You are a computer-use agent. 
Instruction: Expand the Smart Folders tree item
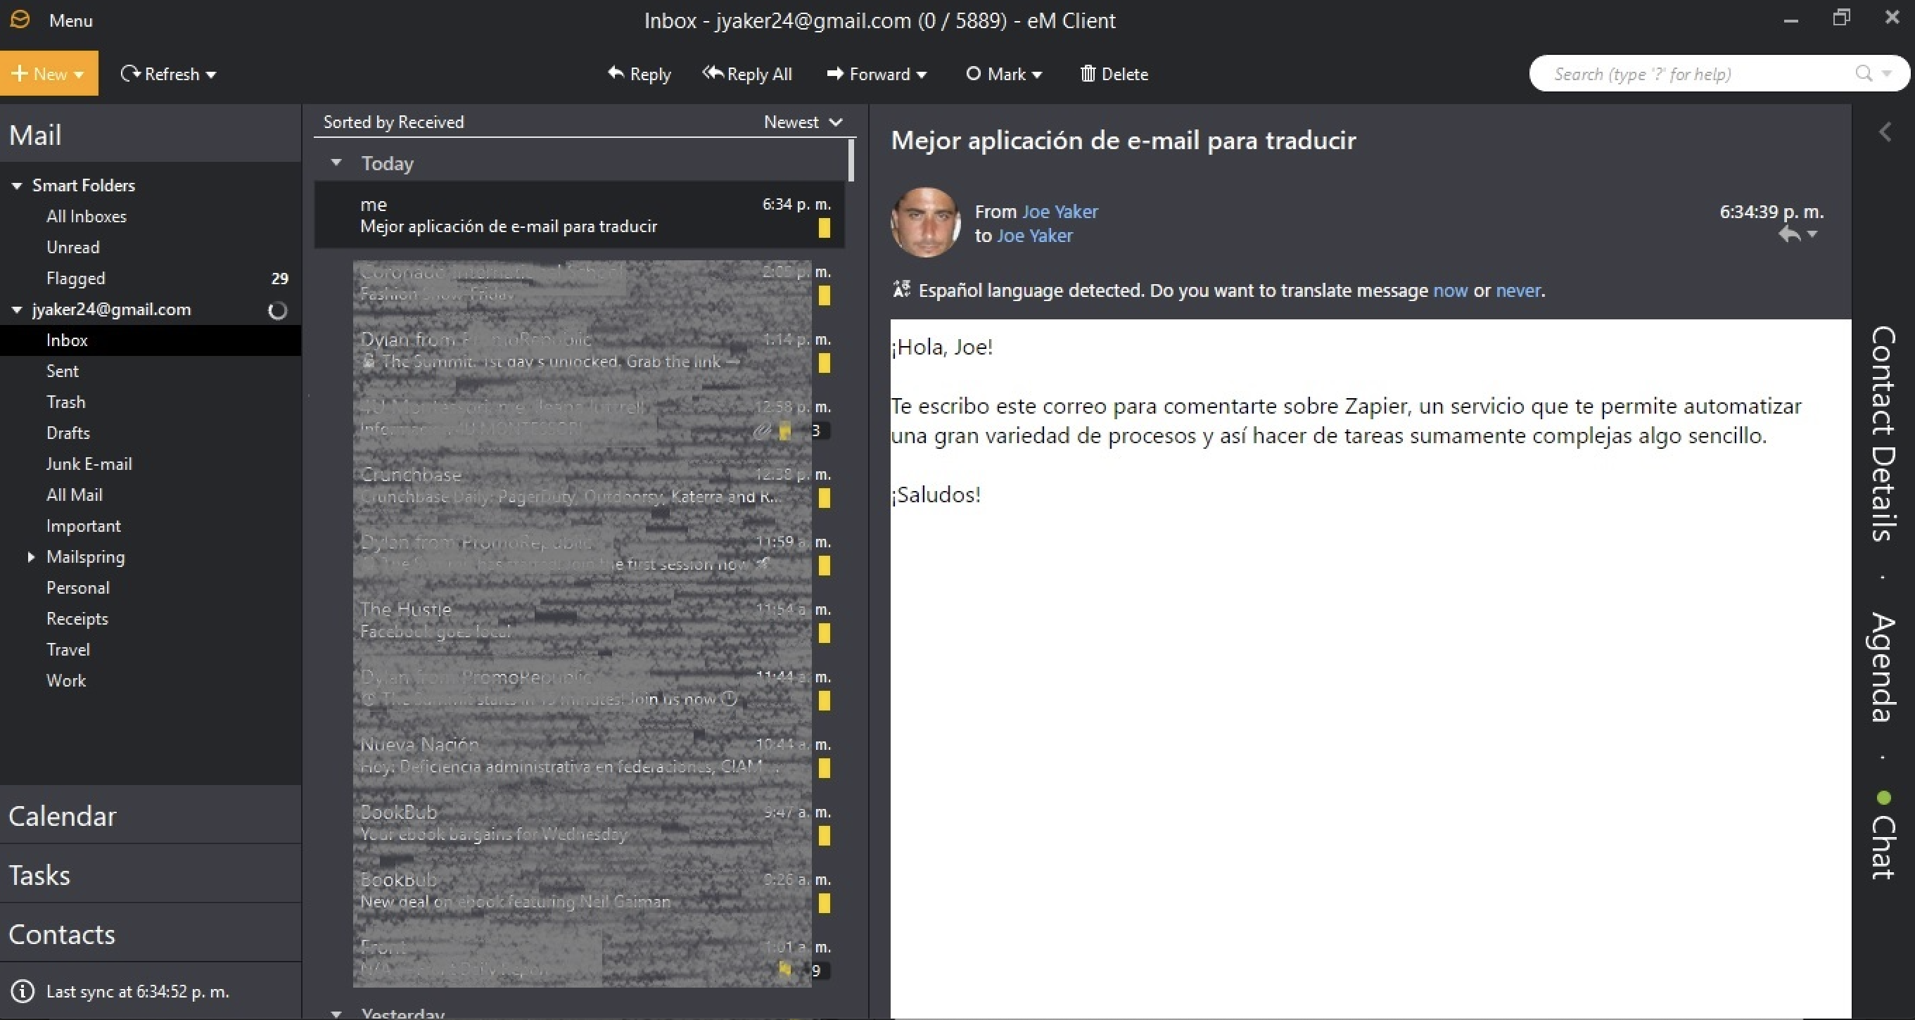(x=18, y=184)
